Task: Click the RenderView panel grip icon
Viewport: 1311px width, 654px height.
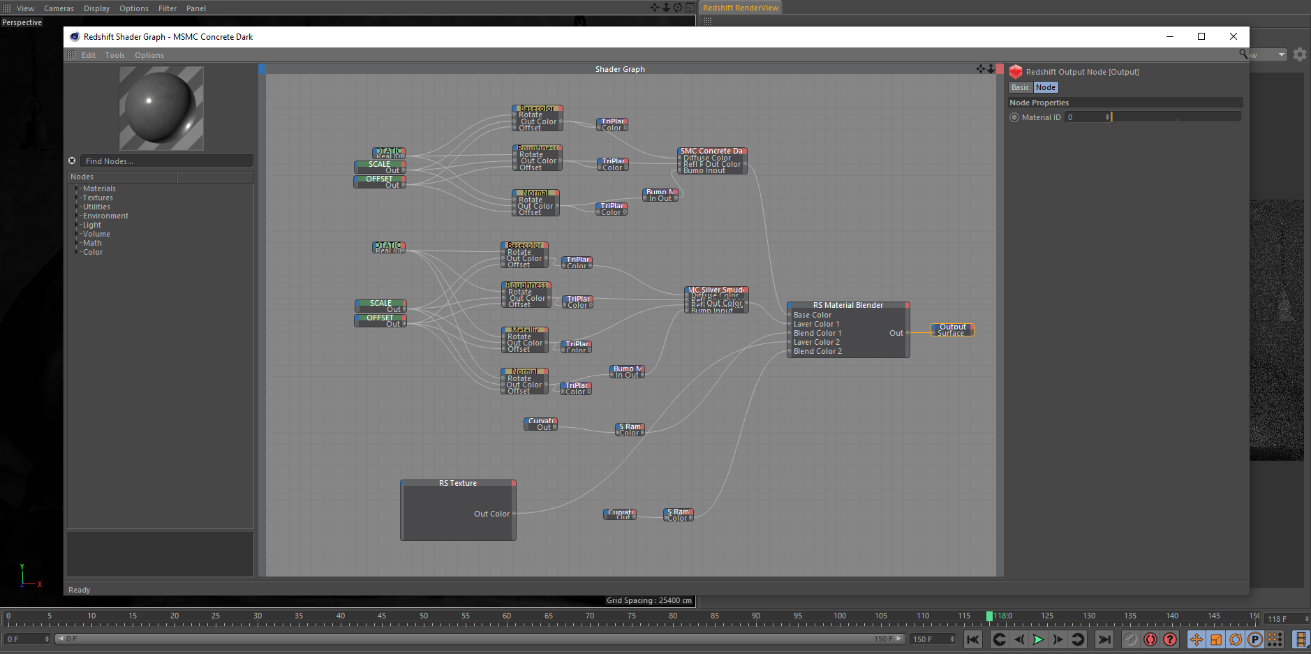Action: click(x=707, y=21)
